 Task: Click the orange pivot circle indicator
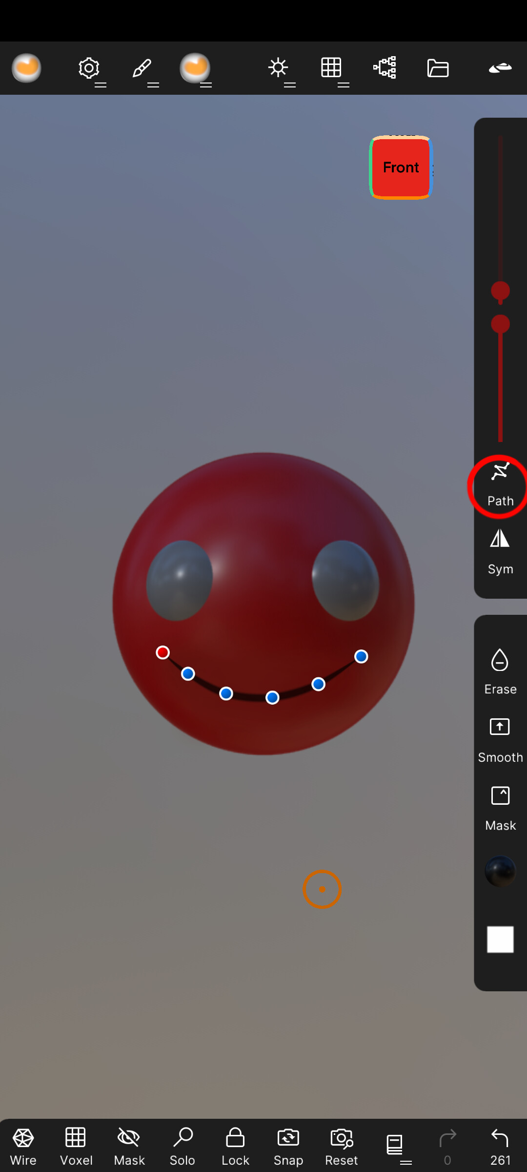click(322, 889)
